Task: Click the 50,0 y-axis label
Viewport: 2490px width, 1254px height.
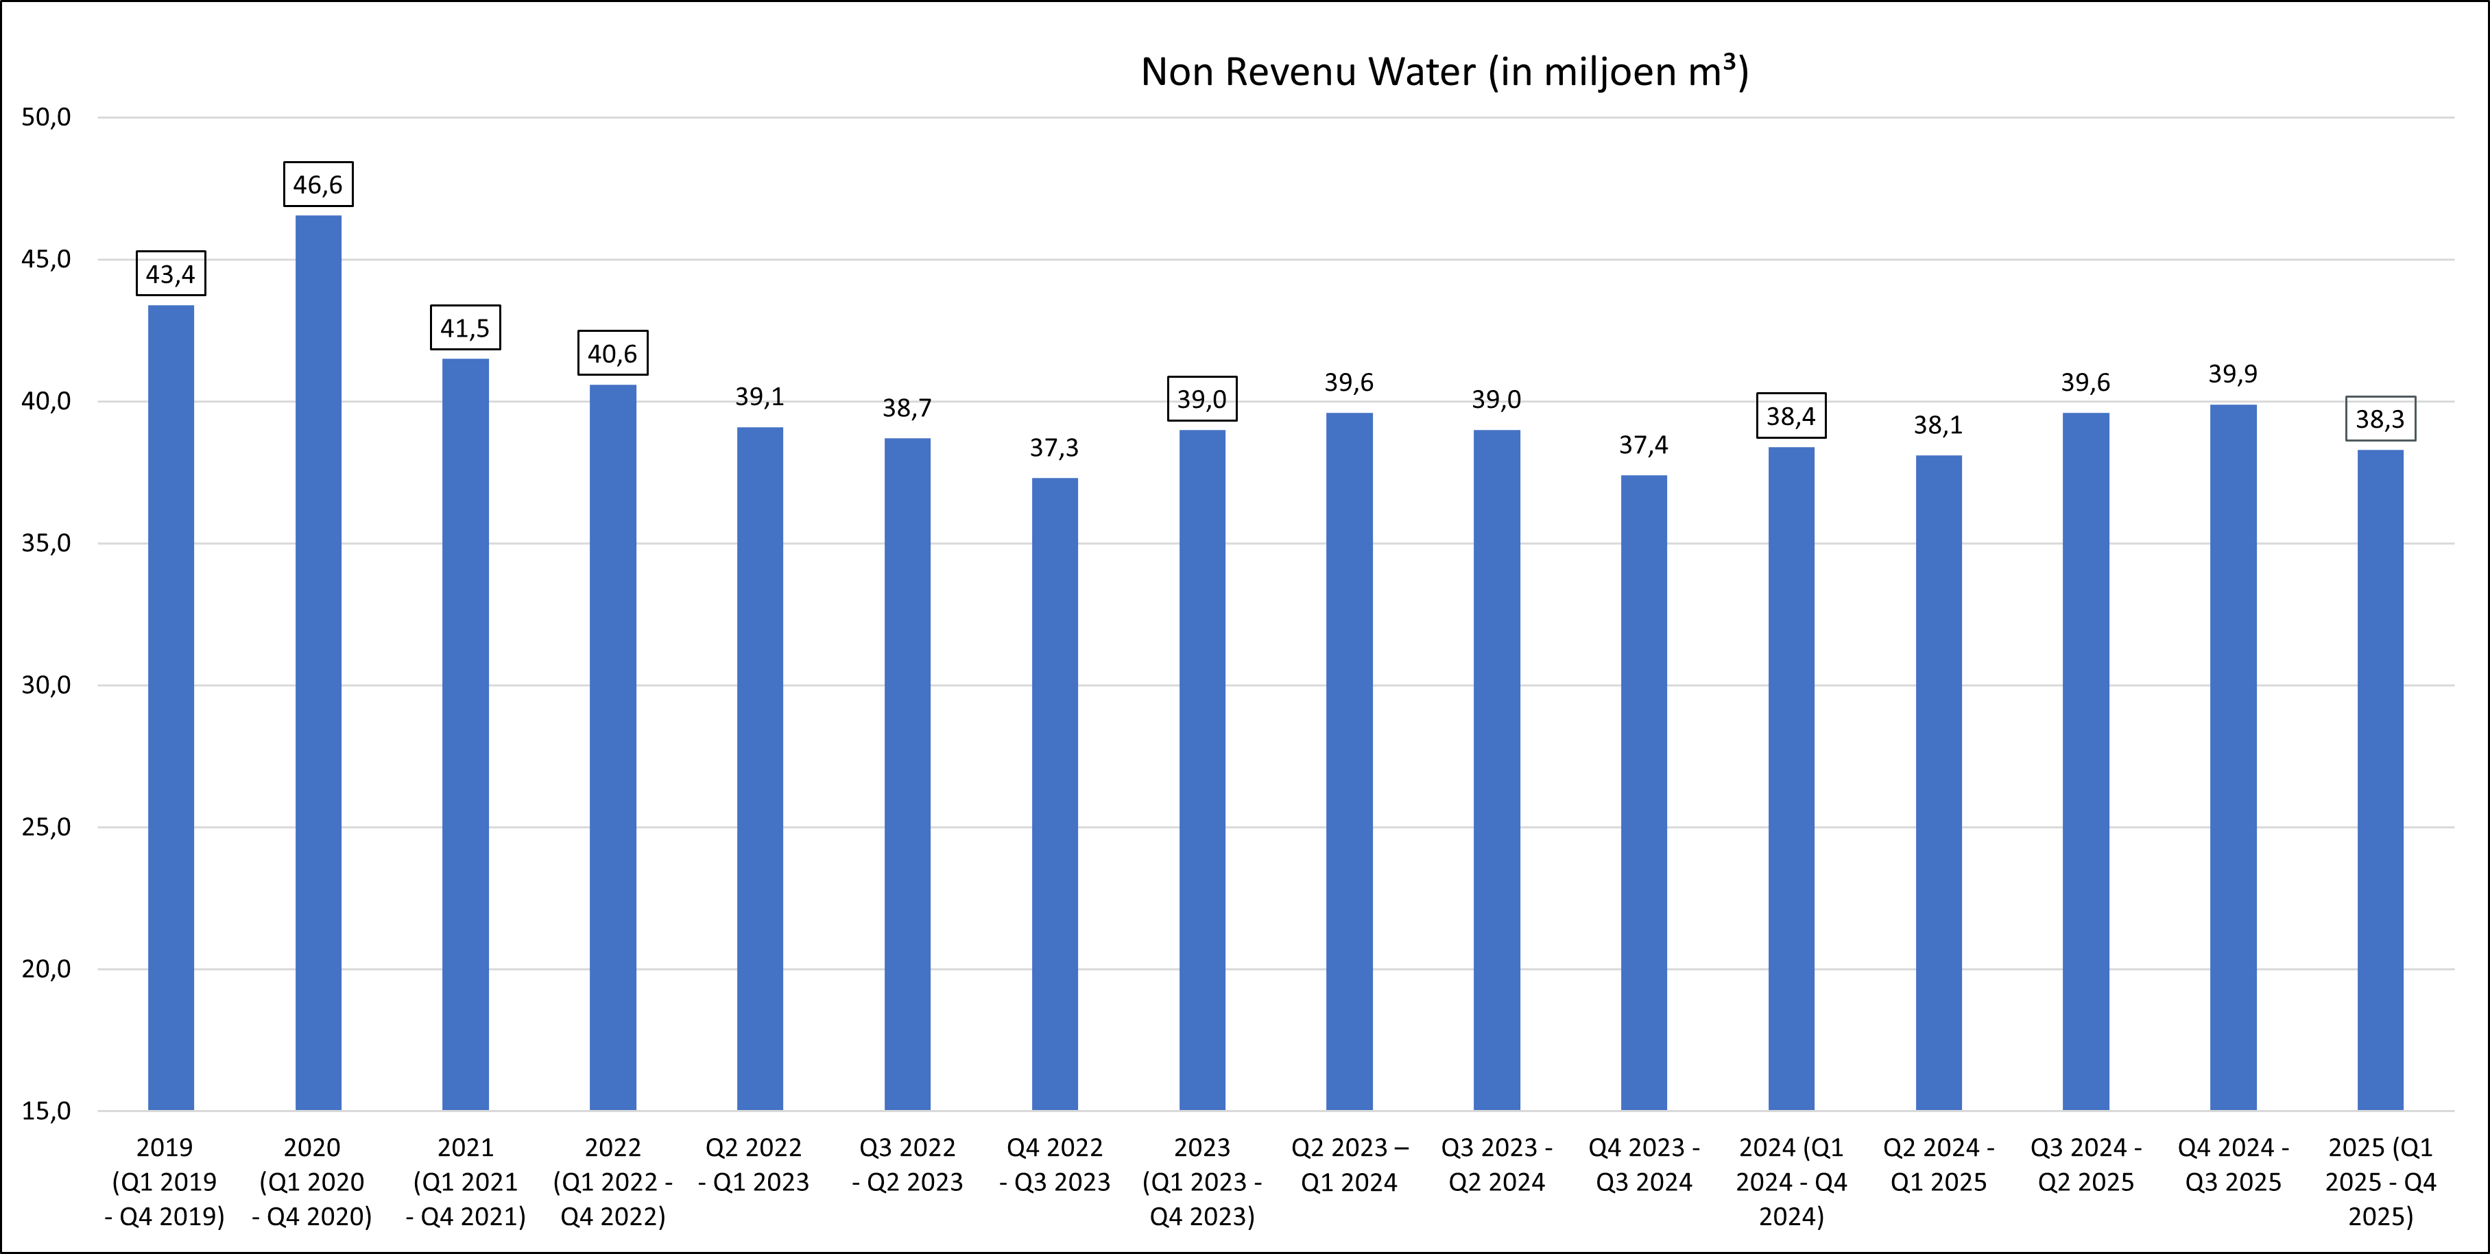Action: point(47,118)
